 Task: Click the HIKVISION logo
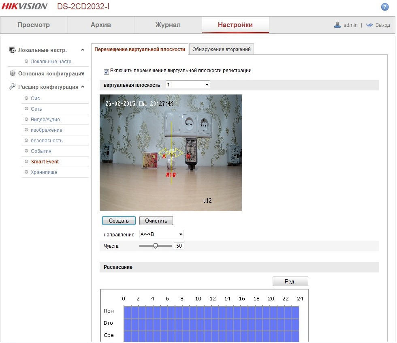[x=24, y=6]
